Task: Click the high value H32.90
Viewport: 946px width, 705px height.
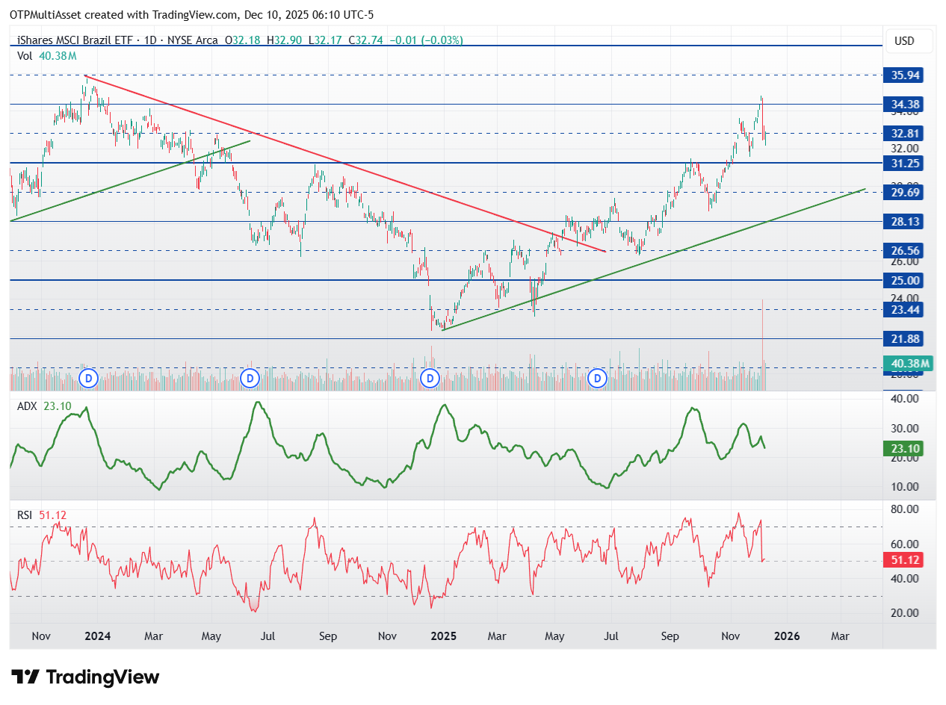Action: click(x=284, y=40)
